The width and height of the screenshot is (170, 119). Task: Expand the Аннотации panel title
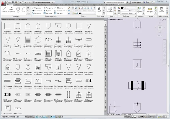[x=101, y=16]
